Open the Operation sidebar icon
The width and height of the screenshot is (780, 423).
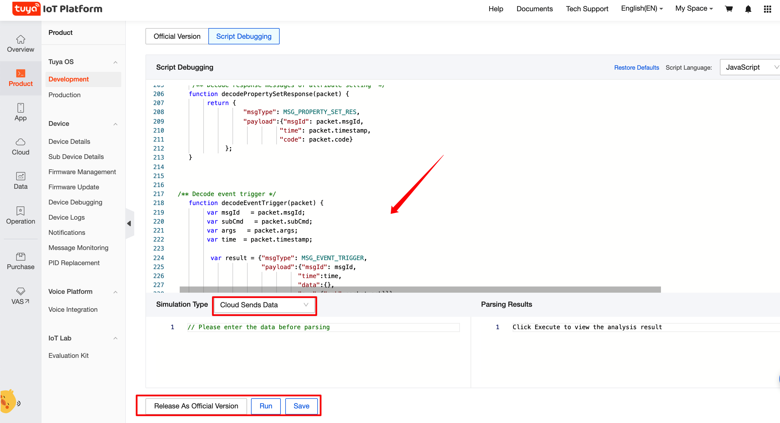20,216
